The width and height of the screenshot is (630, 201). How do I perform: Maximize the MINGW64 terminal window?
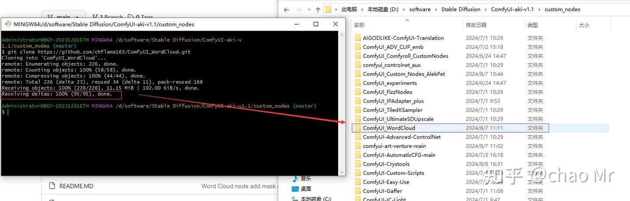pos(316,24)
